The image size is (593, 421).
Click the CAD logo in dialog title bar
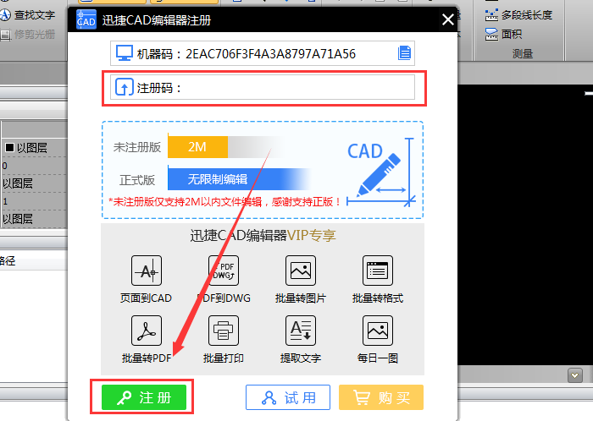pyautogui.click(x=86, y=19)
